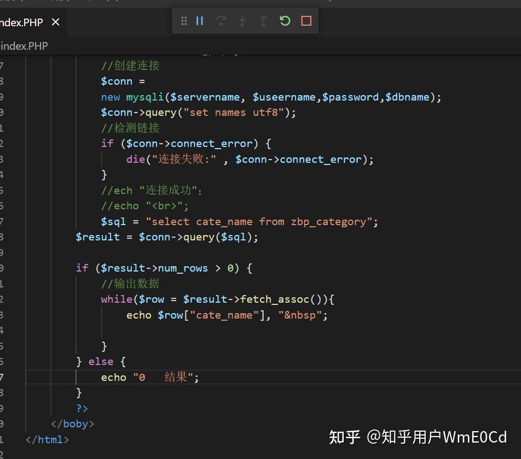The width and height of the screenshot is (521, 459).
Task: Grab the debug toolbar grip handle
Action: pyautogui.click(x=184, y=21)
